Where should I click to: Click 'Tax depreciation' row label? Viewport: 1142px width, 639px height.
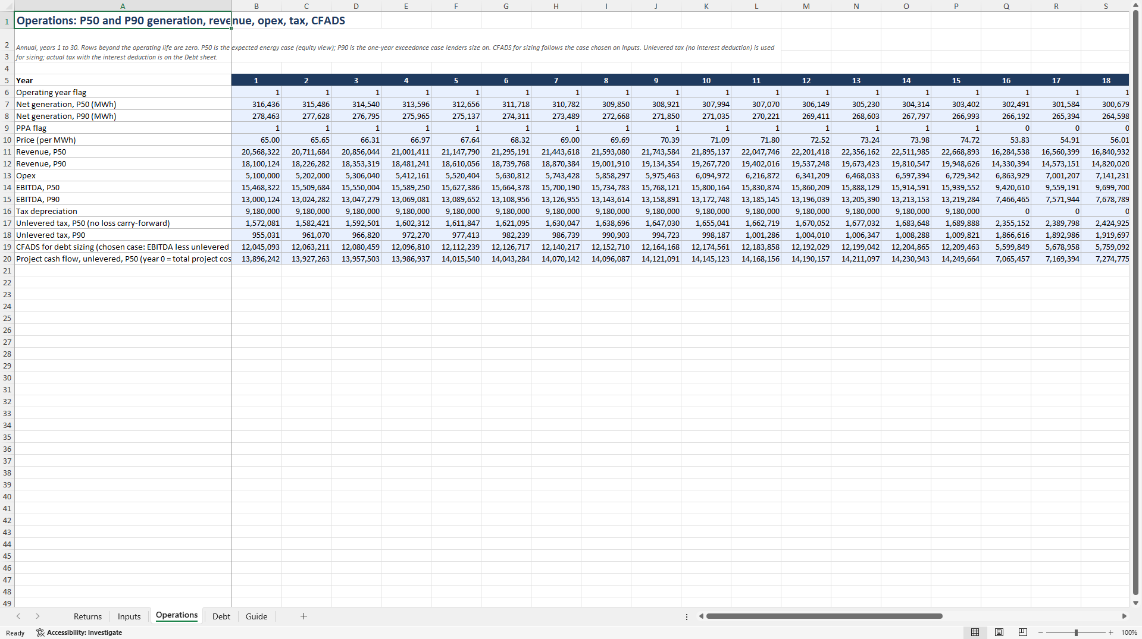[46, 211]
